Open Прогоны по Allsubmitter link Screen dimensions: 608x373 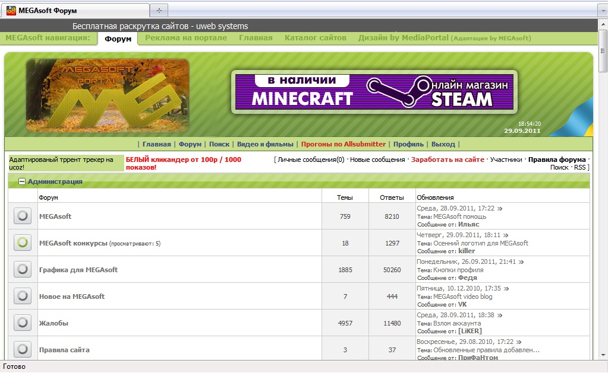pos(344,144)
